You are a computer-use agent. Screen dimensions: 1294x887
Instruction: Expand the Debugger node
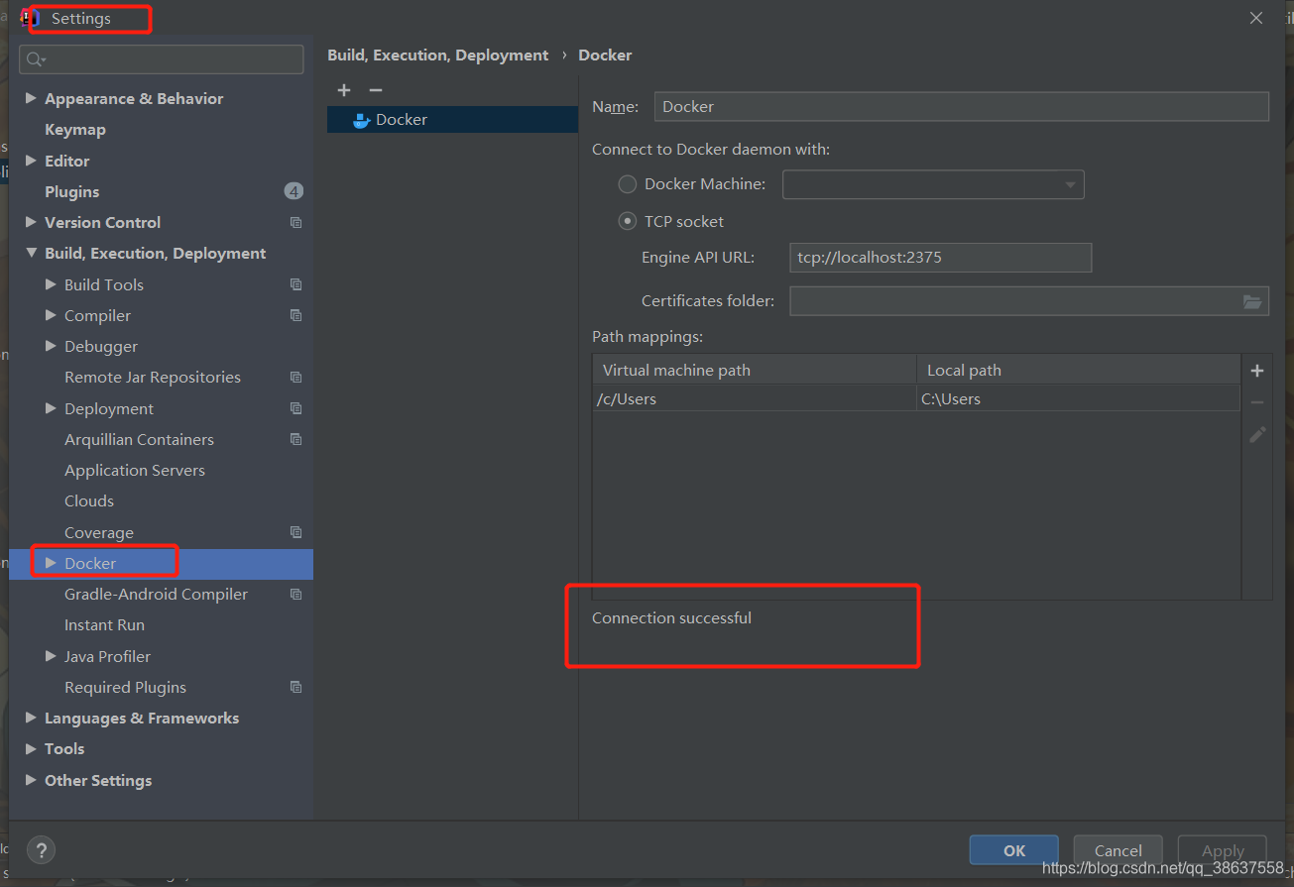pyautogui.click(x=51, y=346)
